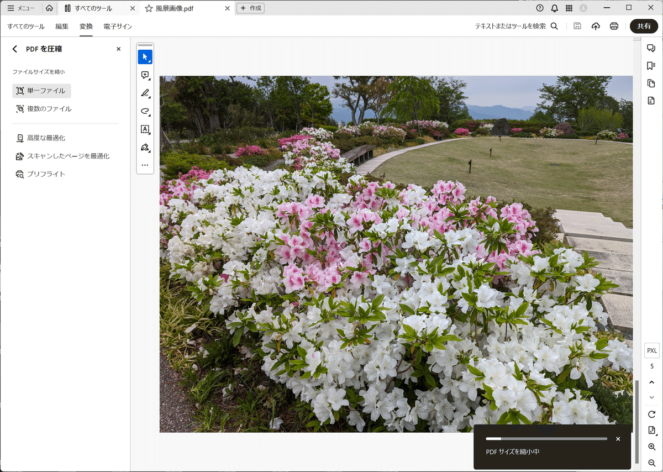Viewport: 663px width, 472px height.
Task: Click the 共有 share button
Action: pyautogui.click(x=644, y=26)
